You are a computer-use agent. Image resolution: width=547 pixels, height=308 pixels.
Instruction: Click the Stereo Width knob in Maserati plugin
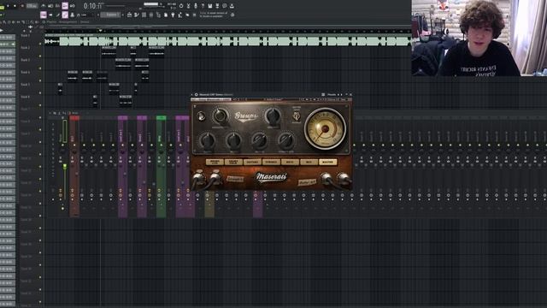coord(285,140)
